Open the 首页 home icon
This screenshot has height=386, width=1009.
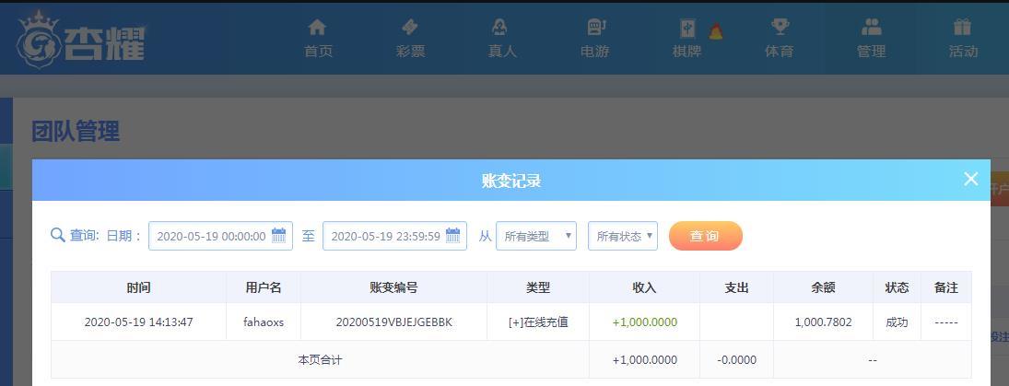tap(317, 27)
